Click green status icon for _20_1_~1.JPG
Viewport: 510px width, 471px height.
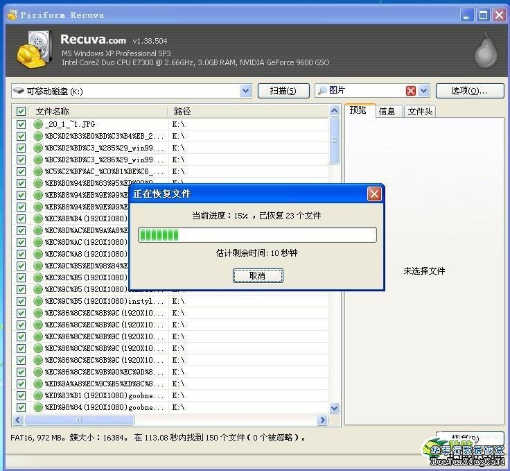(38, 124)
